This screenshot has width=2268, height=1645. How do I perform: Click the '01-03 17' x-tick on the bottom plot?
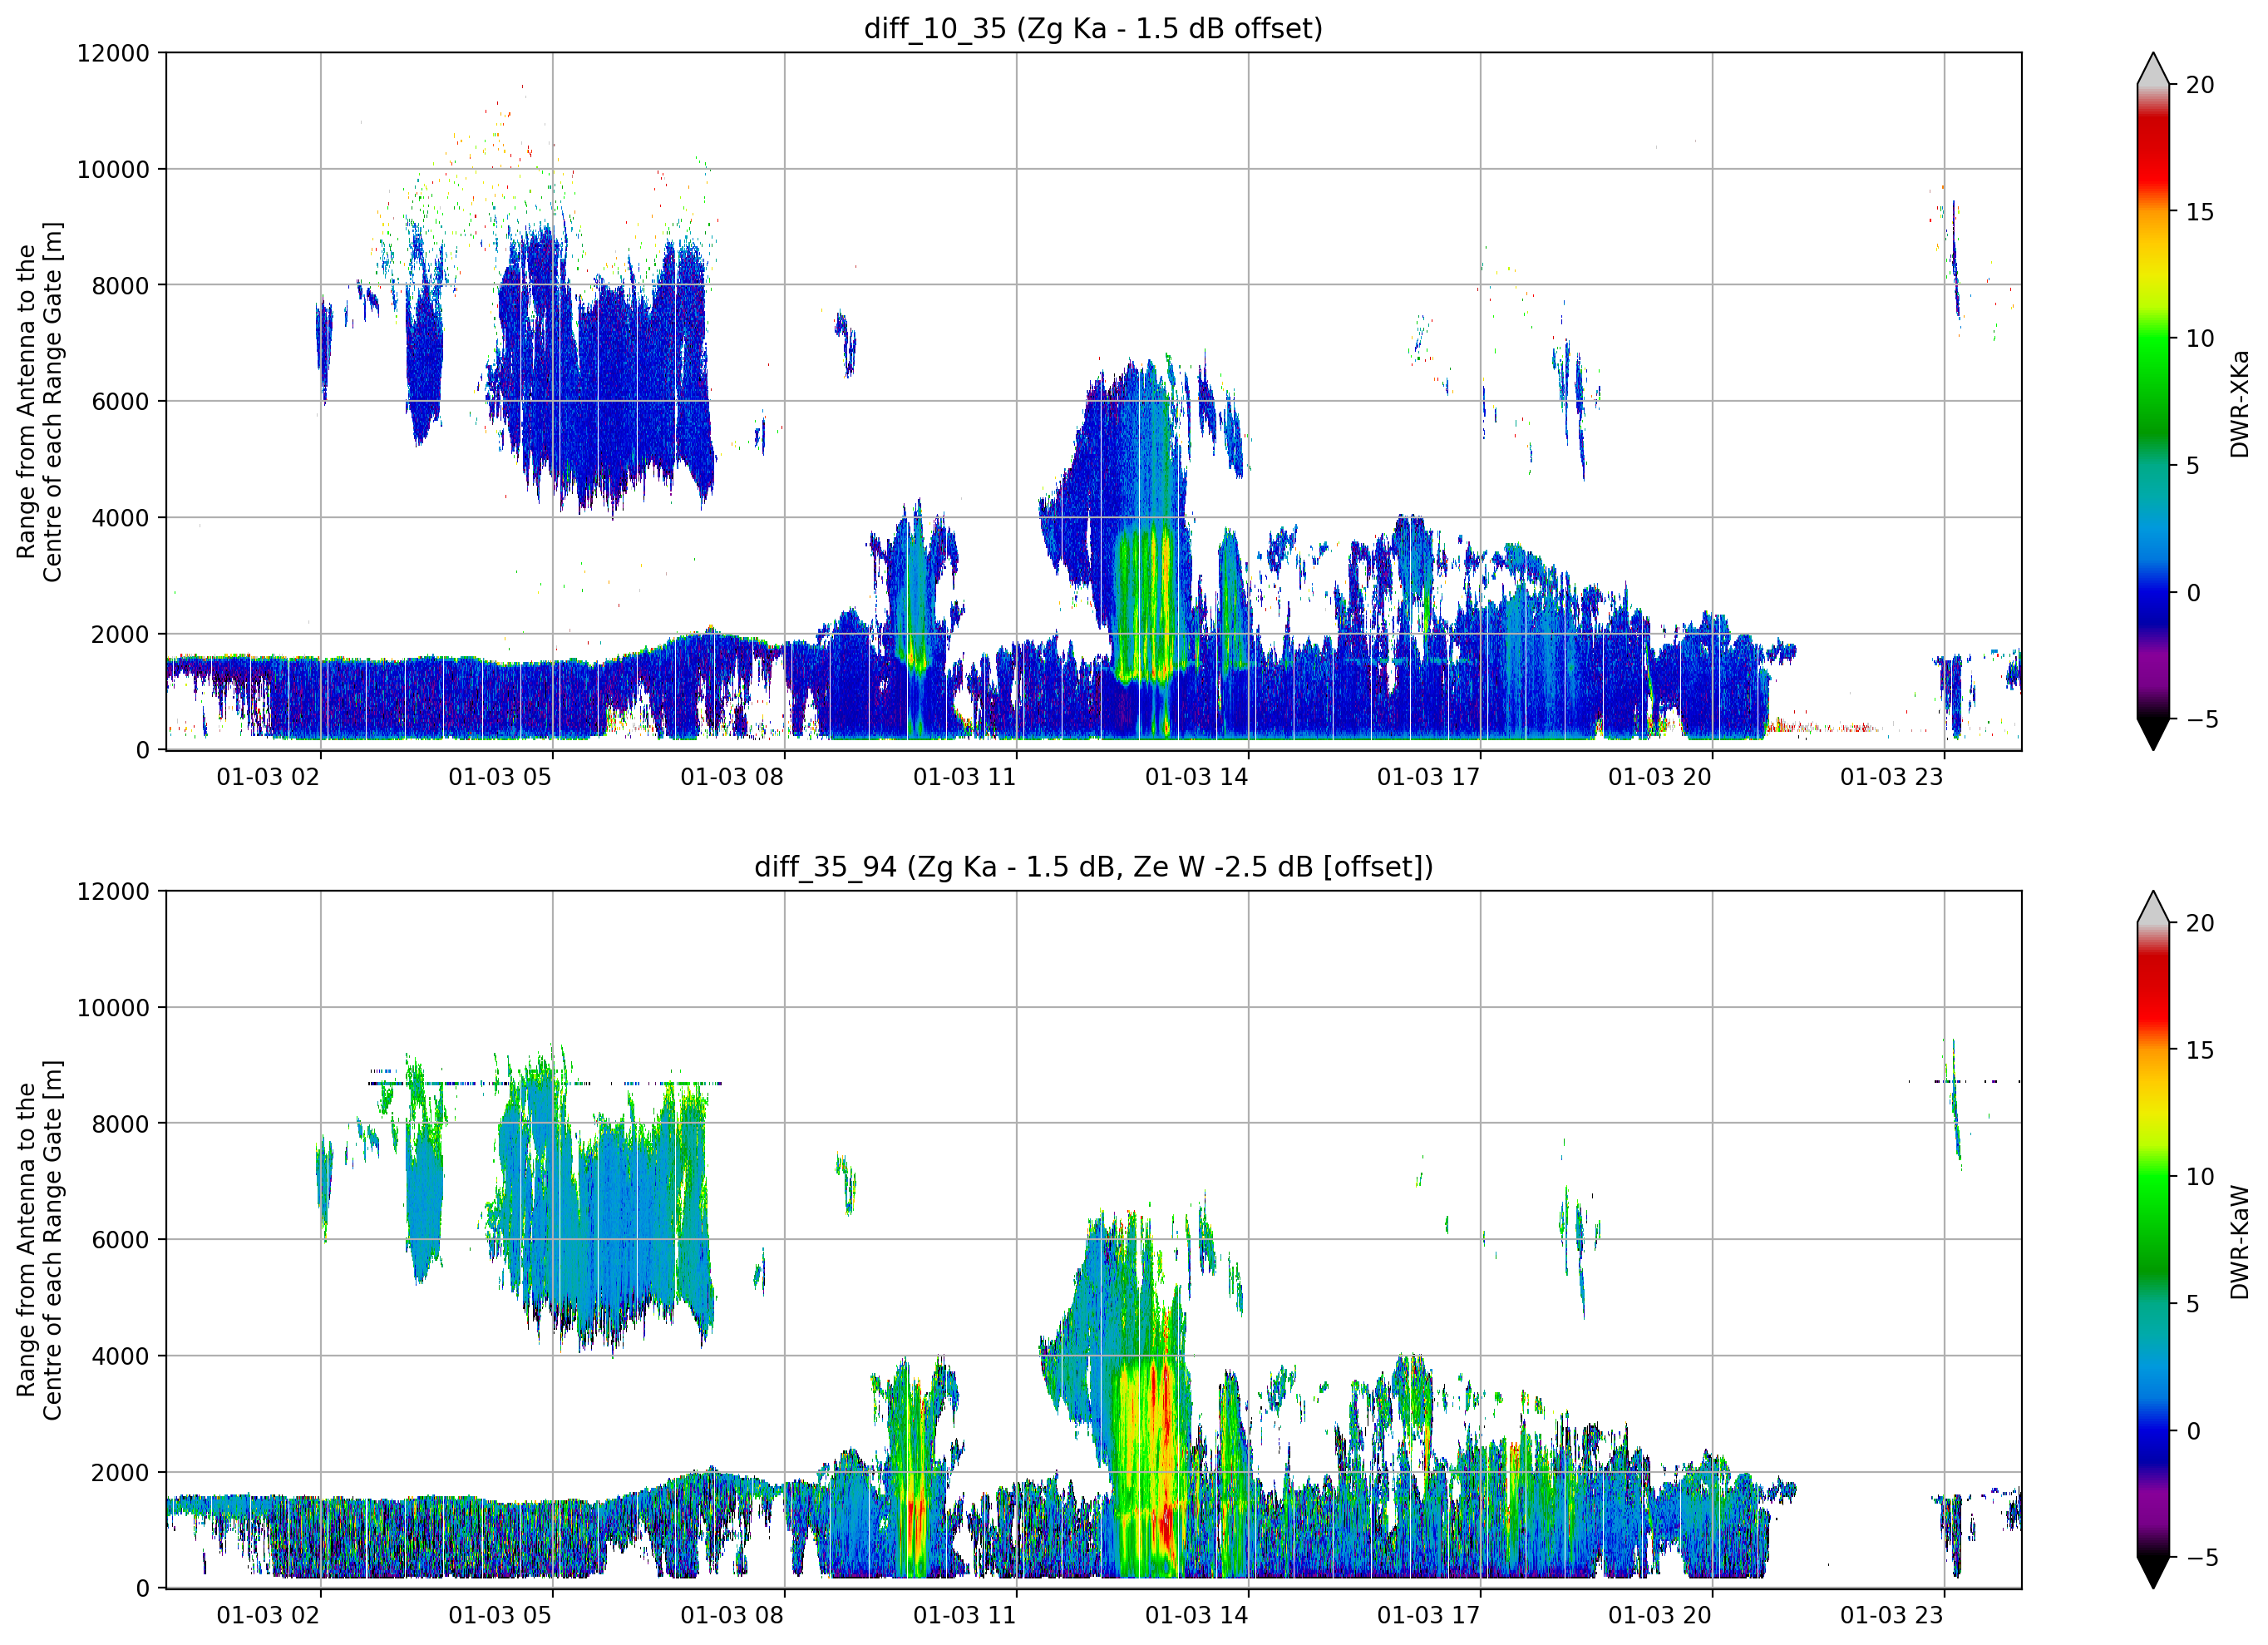(x=1428, y=1615)
